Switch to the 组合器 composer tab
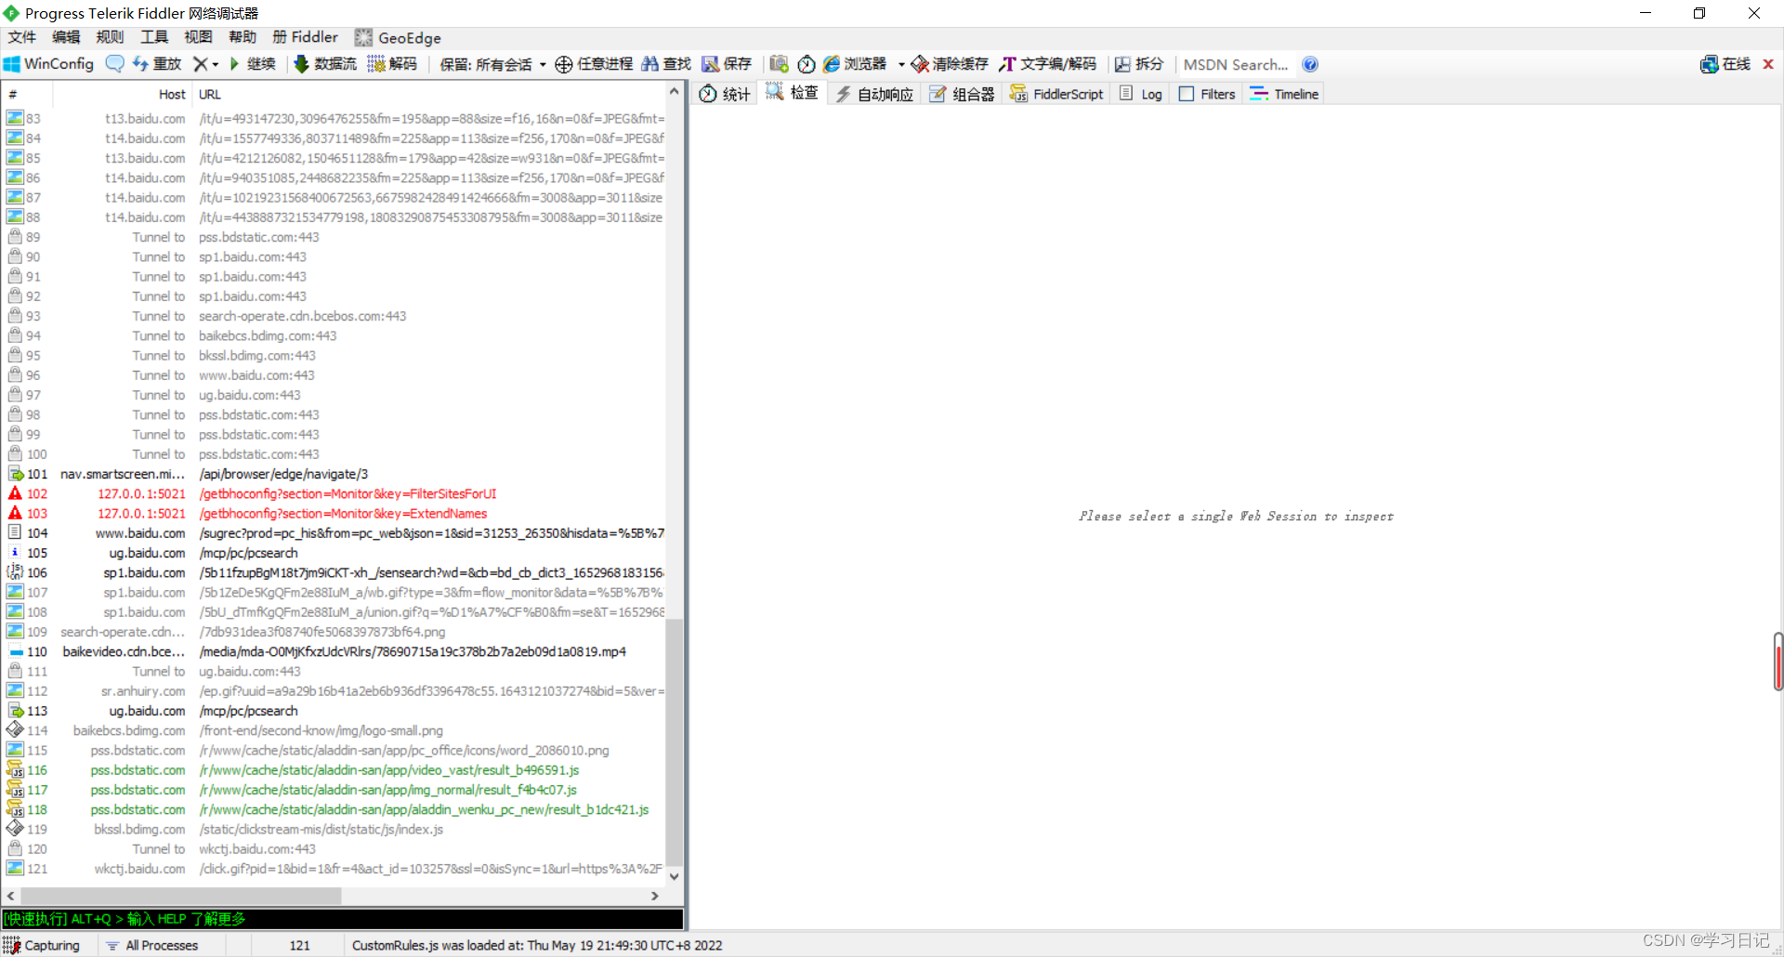 [x=962, y=94]
